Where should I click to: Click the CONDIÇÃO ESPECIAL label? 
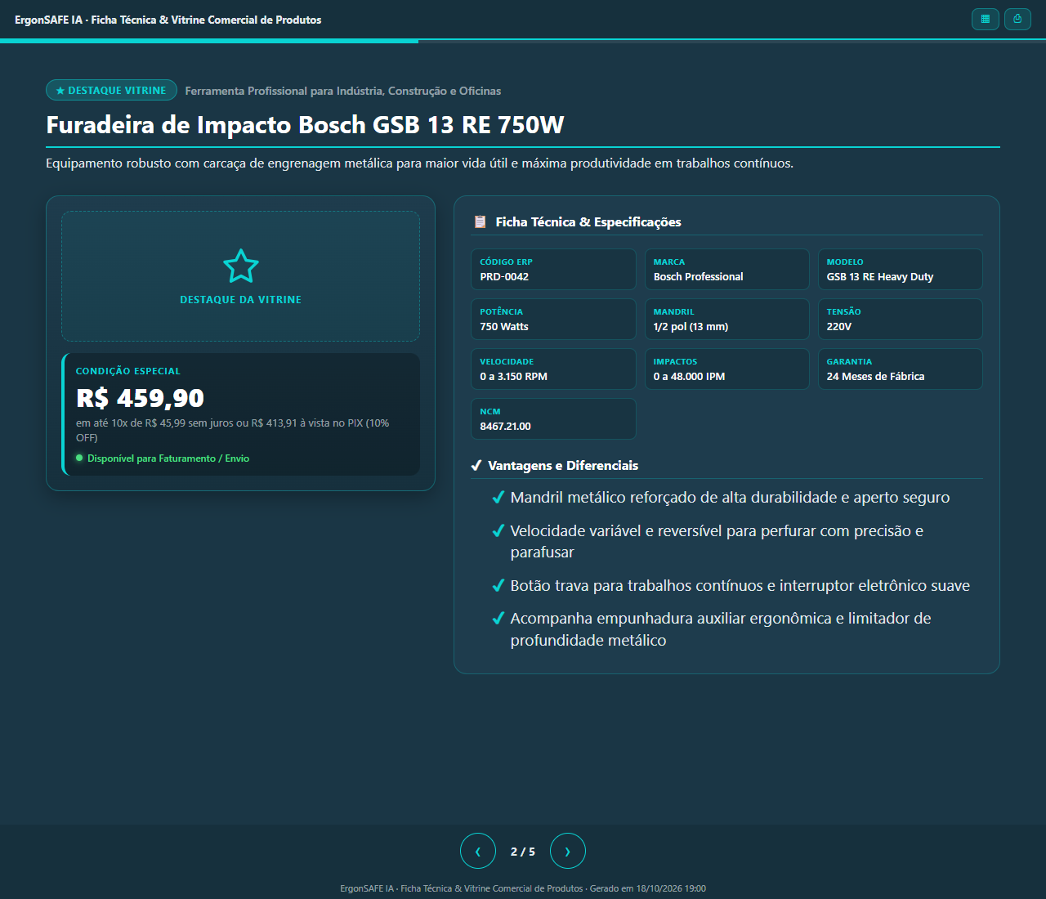tap(128, 371)
